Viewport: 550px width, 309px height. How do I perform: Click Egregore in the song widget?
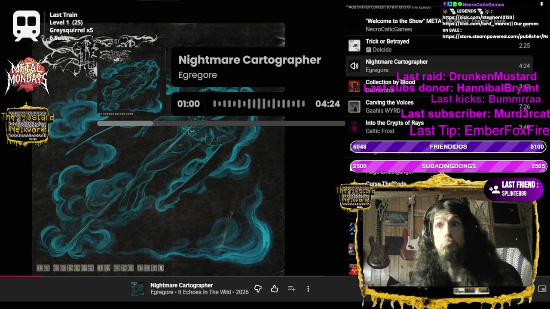[198, 75]
